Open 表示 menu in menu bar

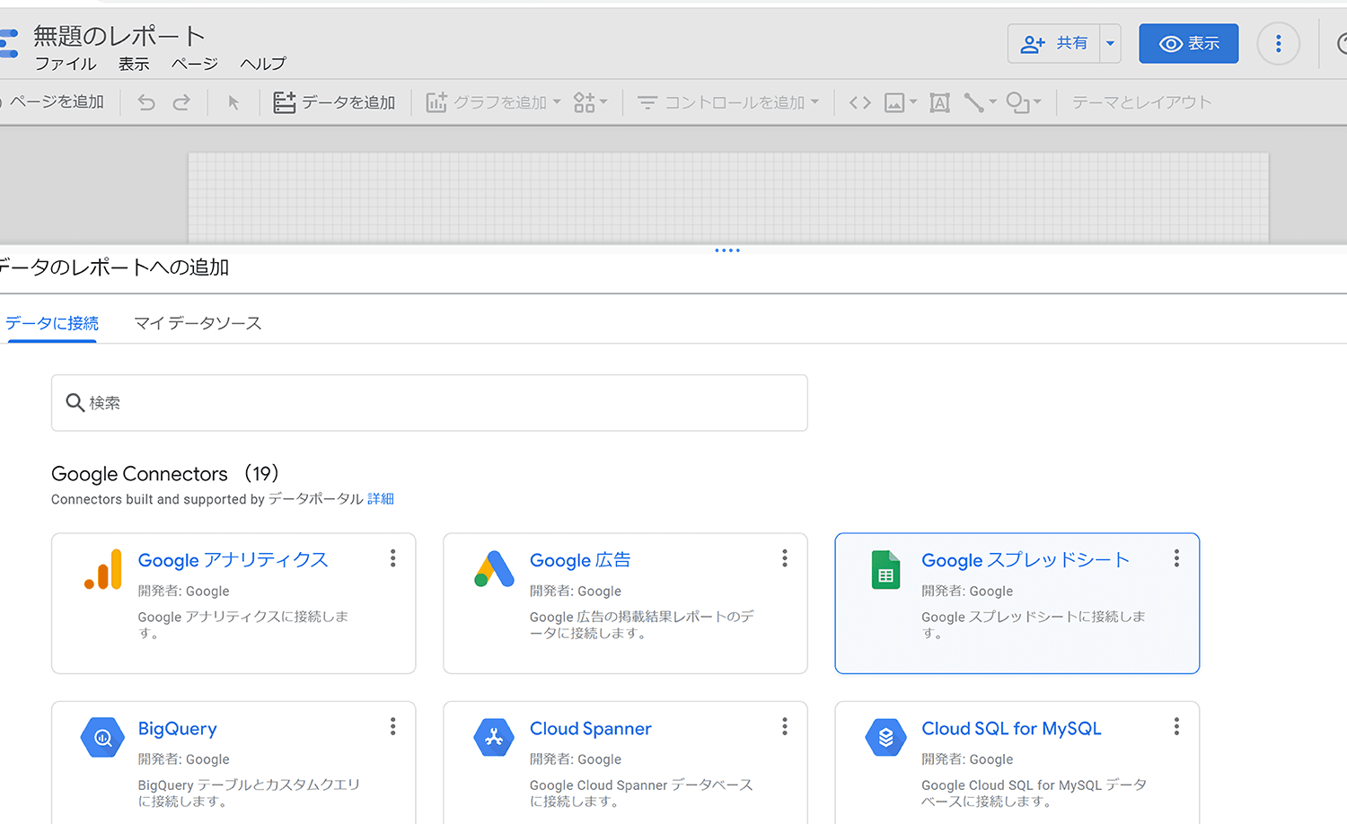(x=134, y=64)
